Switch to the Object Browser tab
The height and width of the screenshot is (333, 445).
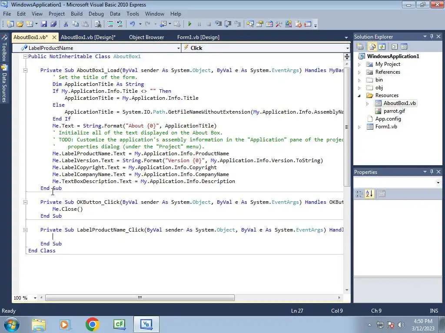pyautogui.click(x=146, y=37)
